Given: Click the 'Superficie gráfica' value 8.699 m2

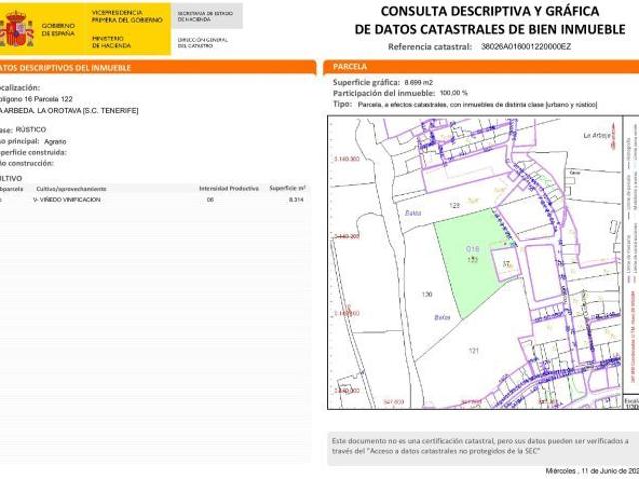Looking at the screenshot, I should [x=419, y=82].
